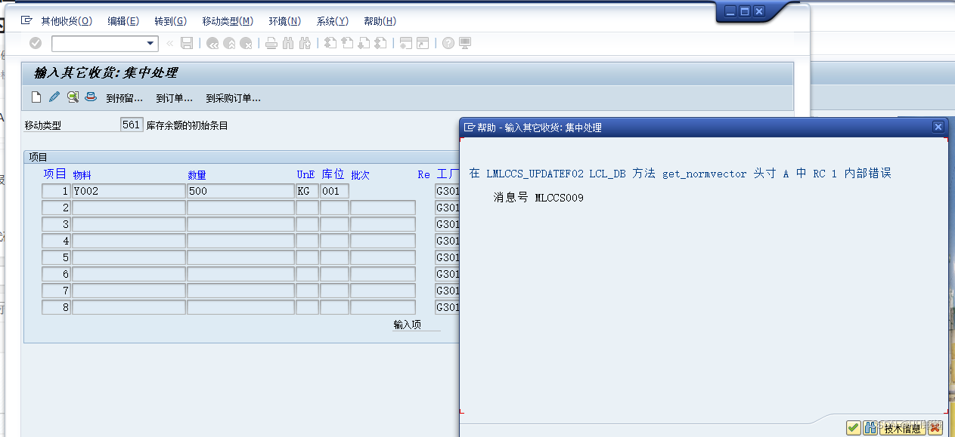Confirm help dialog with green checkmark icon
Image resolution: width=955 pixels, height=437 pixels.
tap(853, 427)
